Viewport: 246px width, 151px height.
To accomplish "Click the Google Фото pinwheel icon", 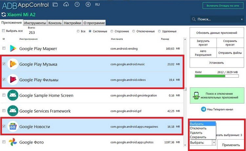I will [x=13, y=142].
